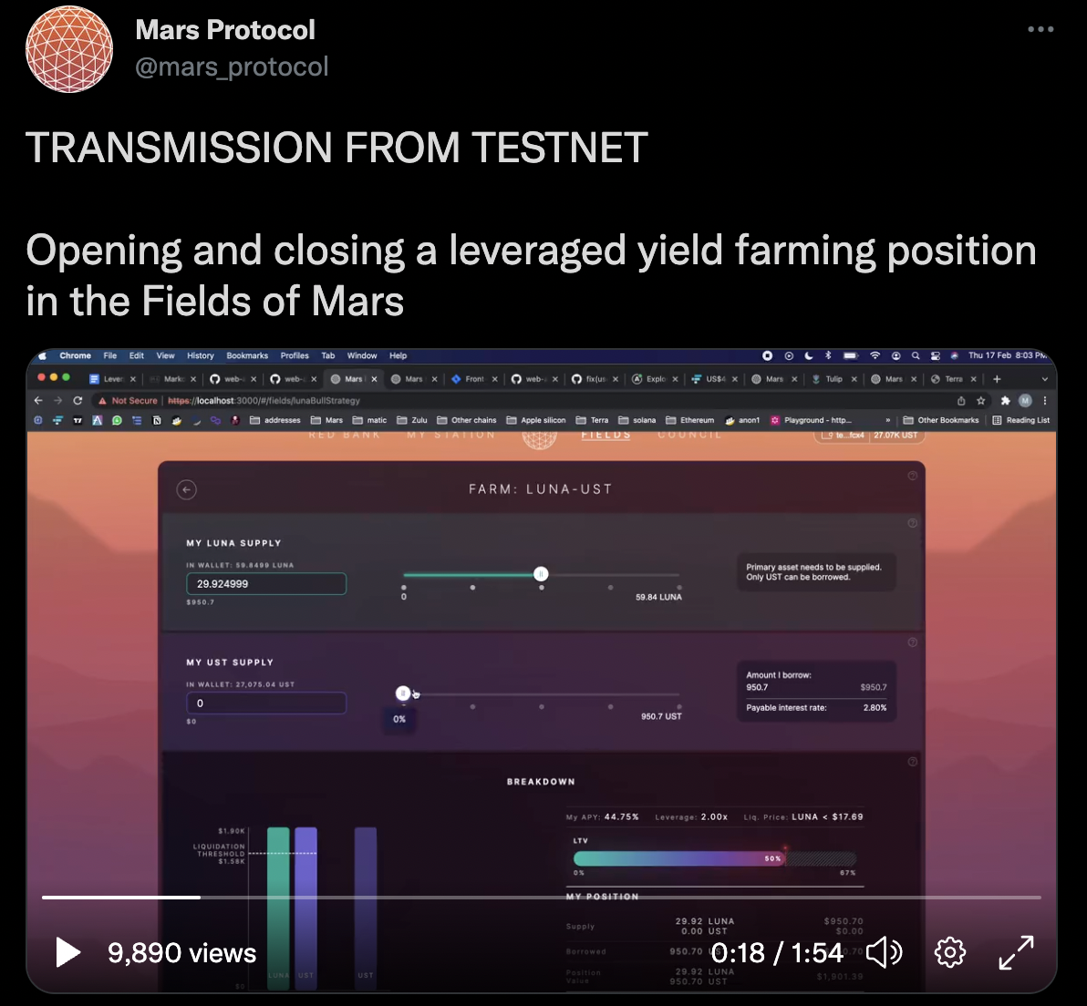The image size is (1087, 1006).
Task: Open the Bookmarks menu
Action: pos(247,355)
